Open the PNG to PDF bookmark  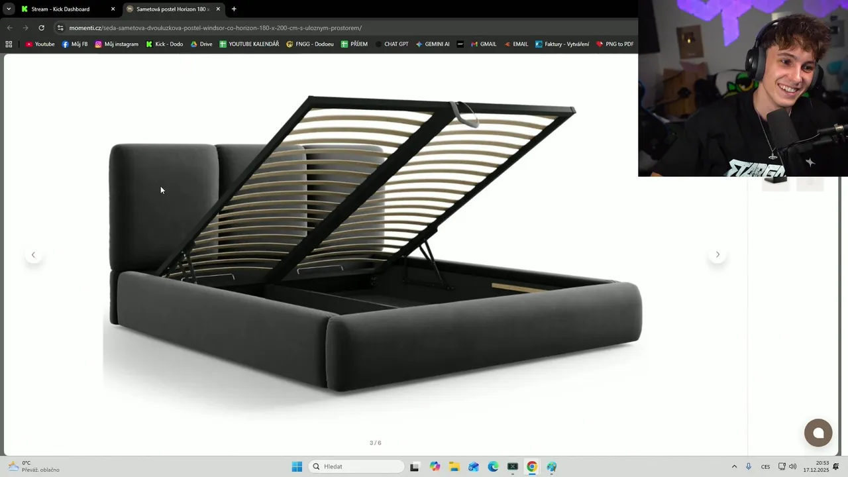click(x=615, y=44)
